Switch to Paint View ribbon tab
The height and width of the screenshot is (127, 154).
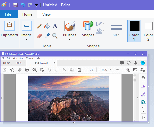pos(46,14)
